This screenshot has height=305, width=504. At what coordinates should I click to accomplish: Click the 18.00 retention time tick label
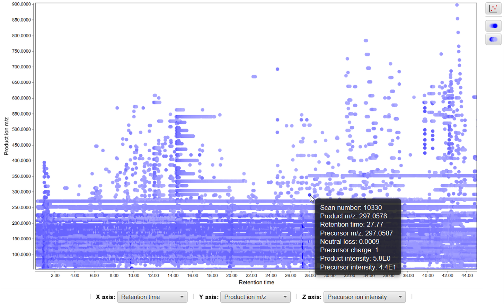(212, 276)
